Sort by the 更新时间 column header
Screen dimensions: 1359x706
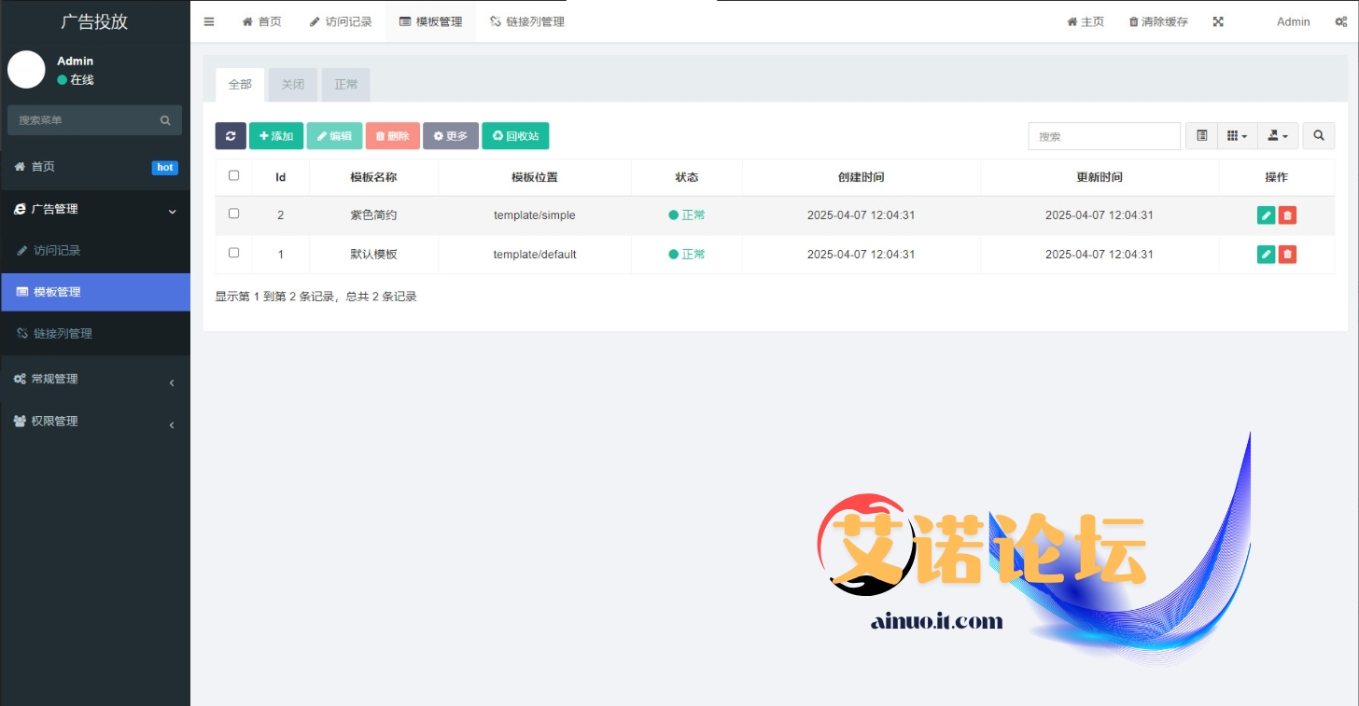coord(1099,177)
